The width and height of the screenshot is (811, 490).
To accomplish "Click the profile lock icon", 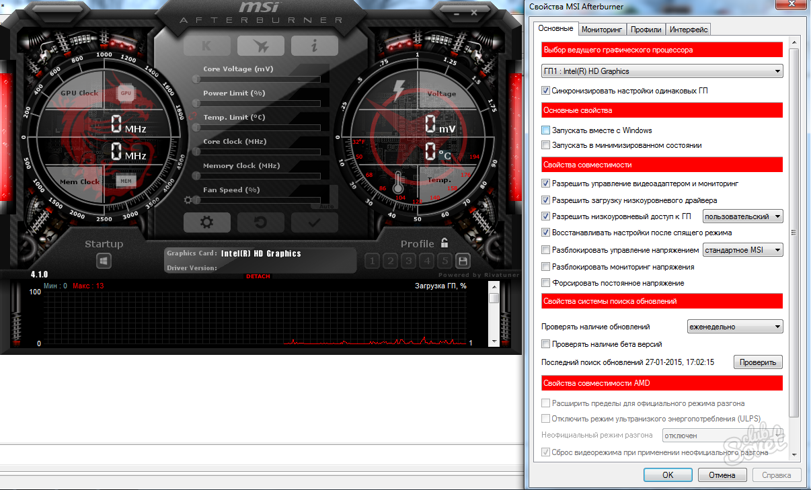I will point(445,243).
